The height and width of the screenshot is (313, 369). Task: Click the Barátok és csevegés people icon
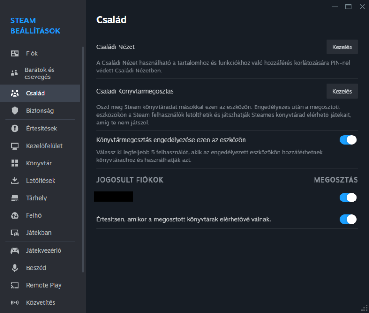point(14,73)
